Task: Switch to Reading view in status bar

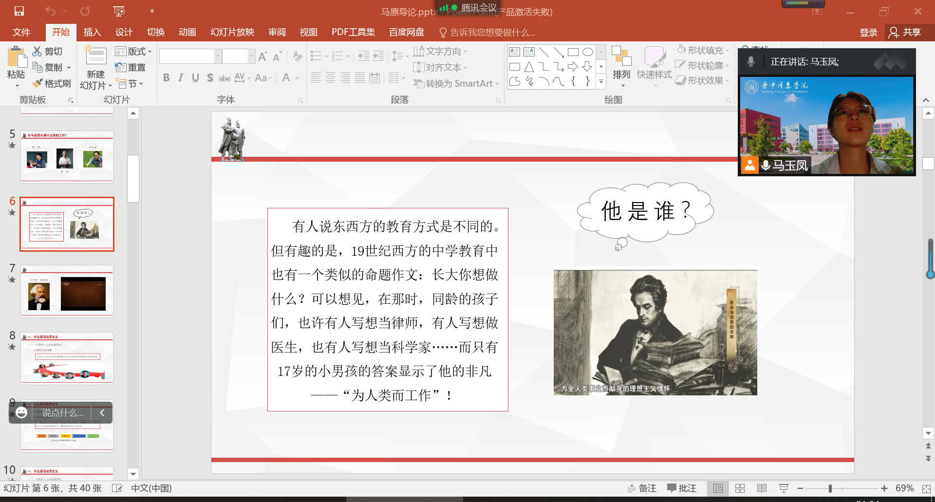Action: [x=762, y=488]
